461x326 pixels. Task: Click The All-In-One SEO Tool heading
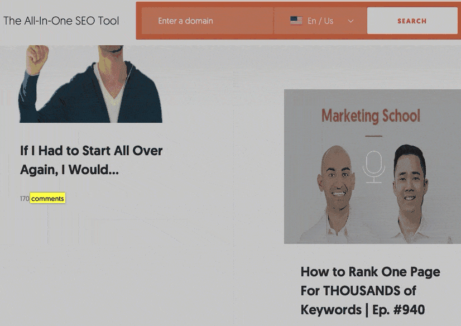coord(61,21)
